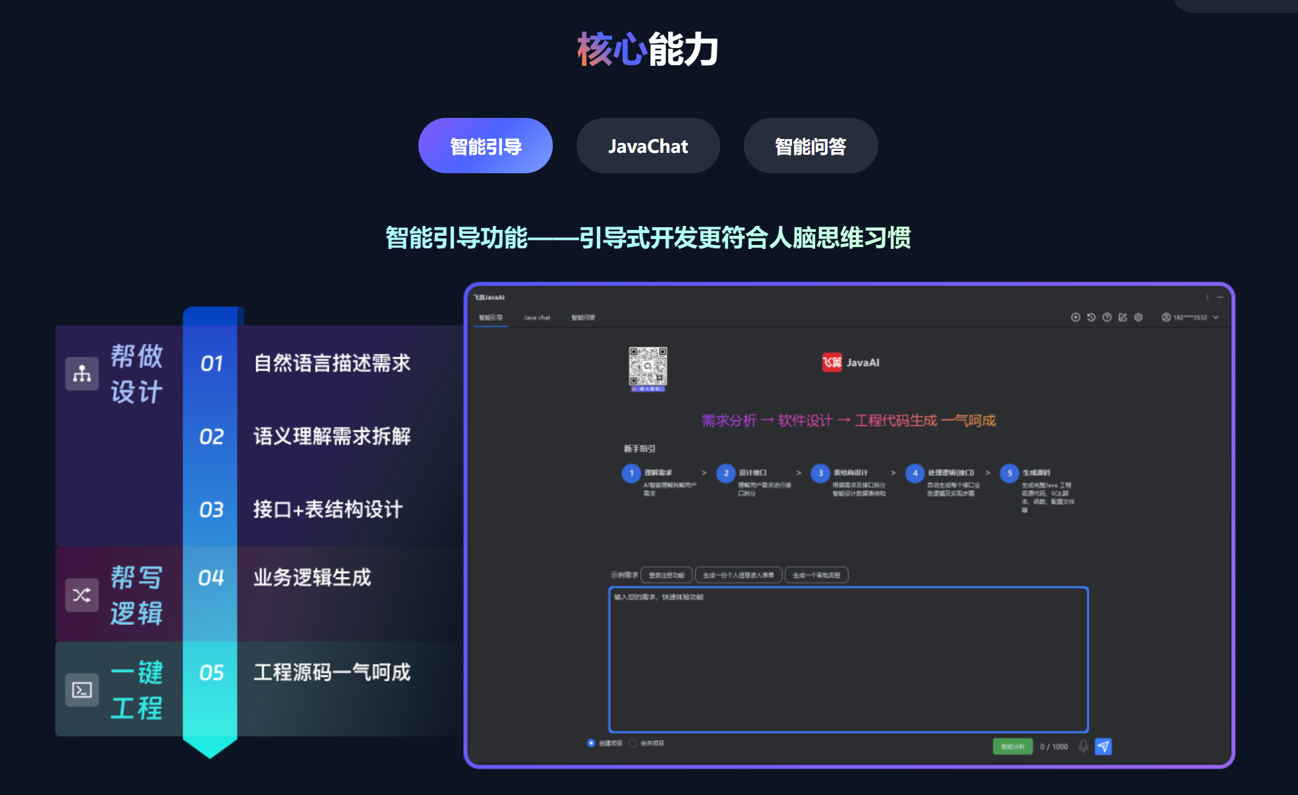The image size is (1298, 795).
Task: Click the terminal icon beside 一键工程
Action: point(82,690)
